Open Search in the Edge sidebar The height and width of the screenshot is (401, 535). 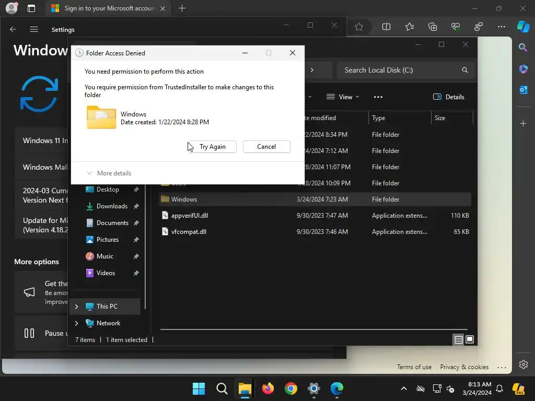pyautogui.click(x=523, y=48)
